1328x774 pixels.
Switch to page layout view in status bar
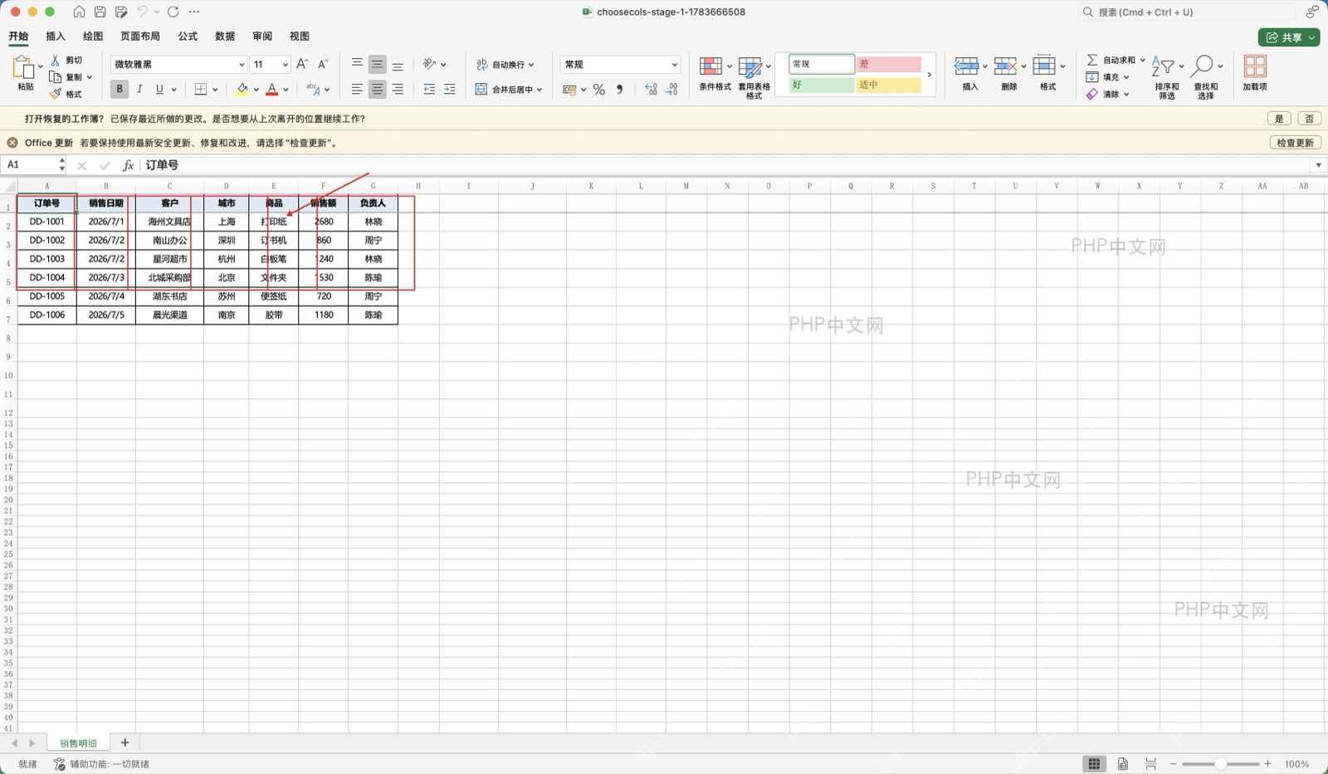(x=1123, y=764)
